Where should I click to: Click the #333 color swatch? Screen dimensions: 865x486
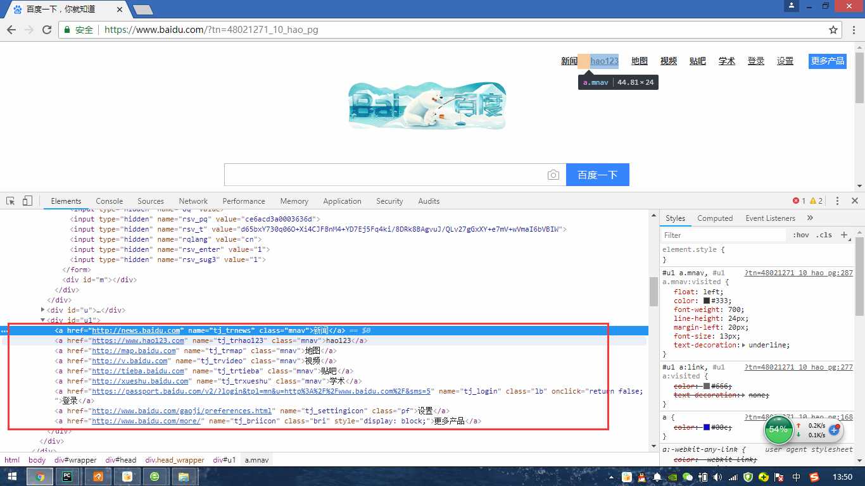pos(707,301)
